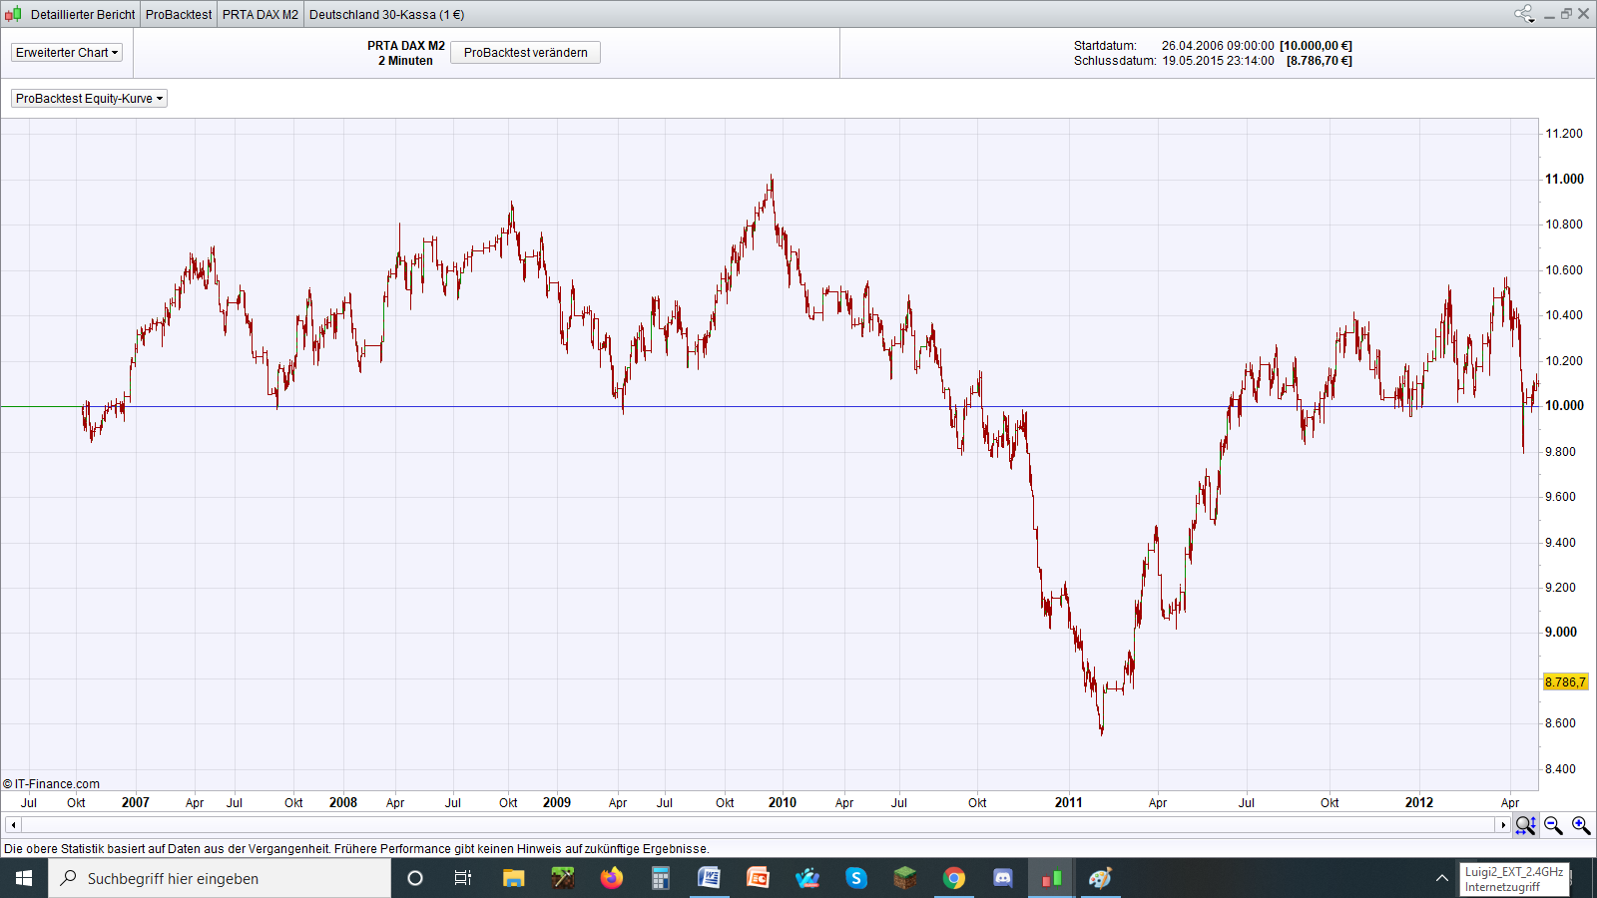Switch to Microsoft Word in the taskbar
The height and width of the screenshot is (898, 1597).
coord(710,878)
